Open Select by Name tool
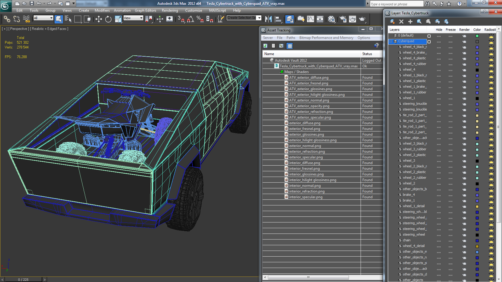Viewport: 502px width, 282px height. point(68,19)
